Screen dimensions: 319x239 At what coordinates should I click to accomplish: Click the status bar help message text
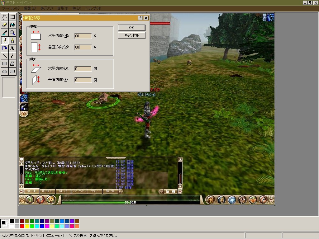pyautogui.click(x=59, y=236)
